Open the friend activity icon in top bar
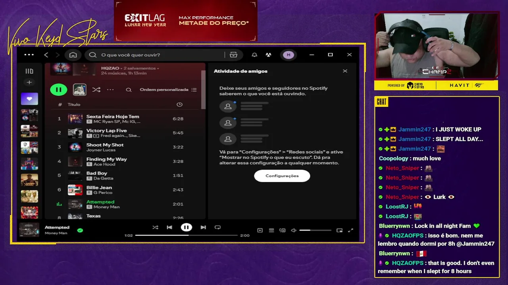The image size is (508, 285). pyautogui.click(x=269, y=55)
